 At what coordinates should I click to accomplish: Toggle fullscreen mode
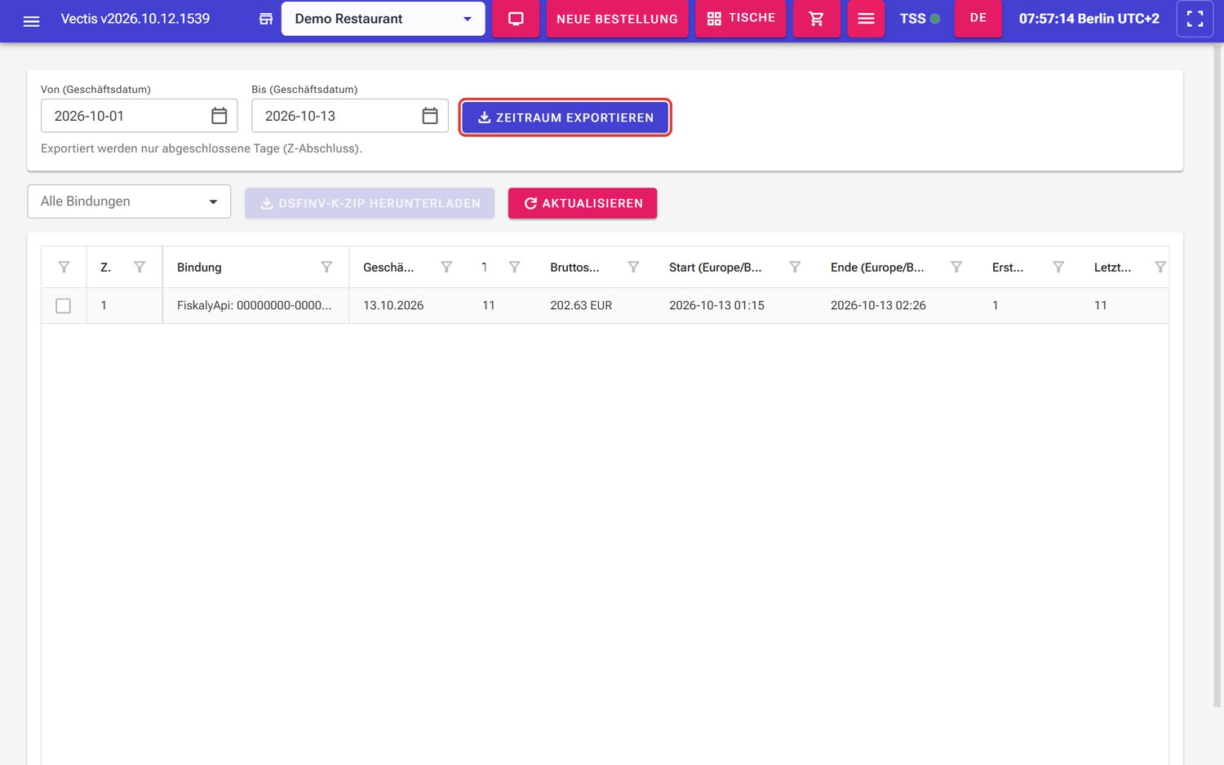click(1195, 19)
